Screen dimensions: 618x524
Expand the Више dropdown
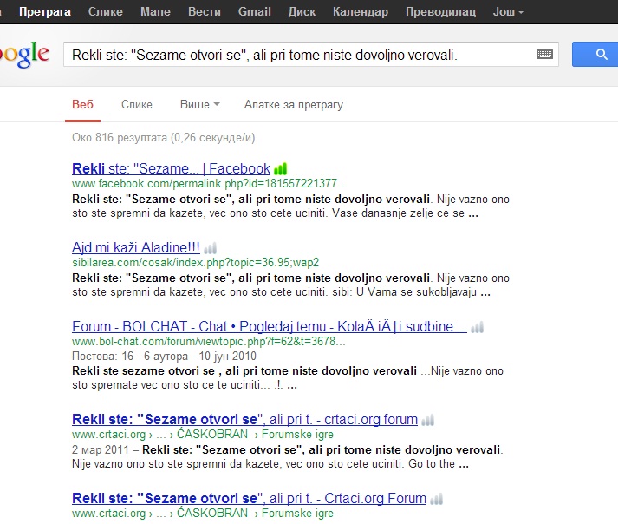pos(200,105)
